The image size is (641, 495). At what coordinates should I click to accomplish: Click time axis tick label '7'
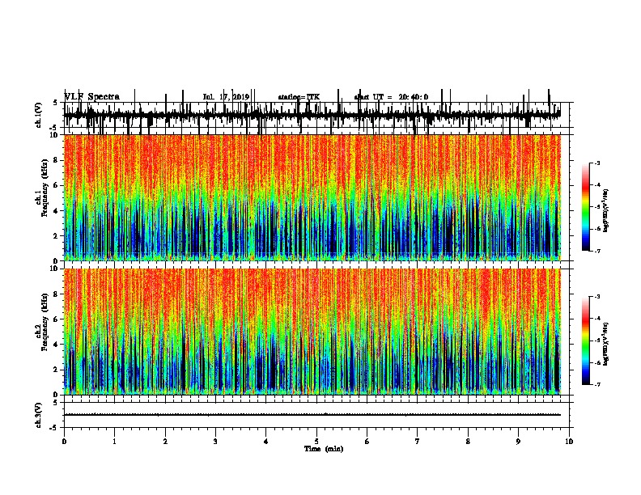418,442
